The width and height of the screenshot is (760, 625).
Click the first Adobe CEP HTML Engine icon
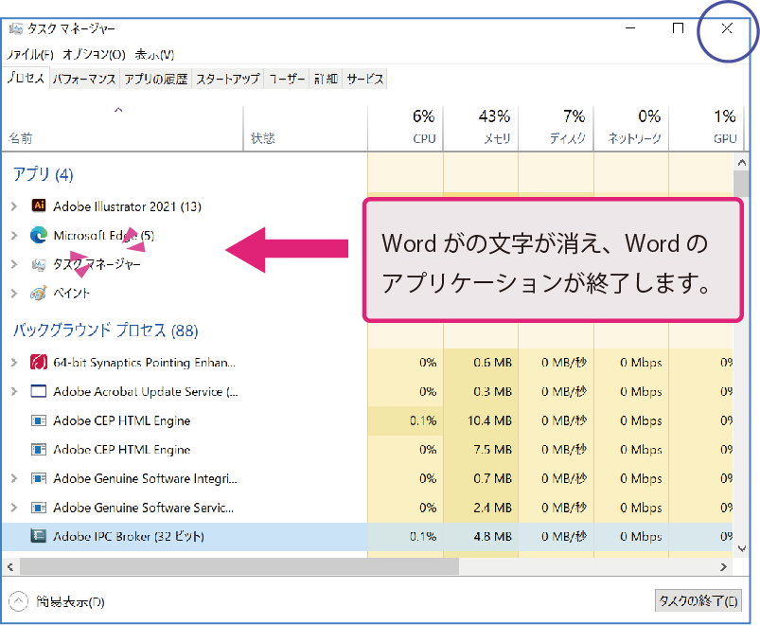[39, 420]
